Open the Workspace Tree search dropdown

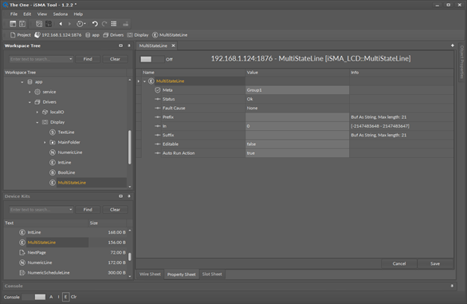(71, 59)
